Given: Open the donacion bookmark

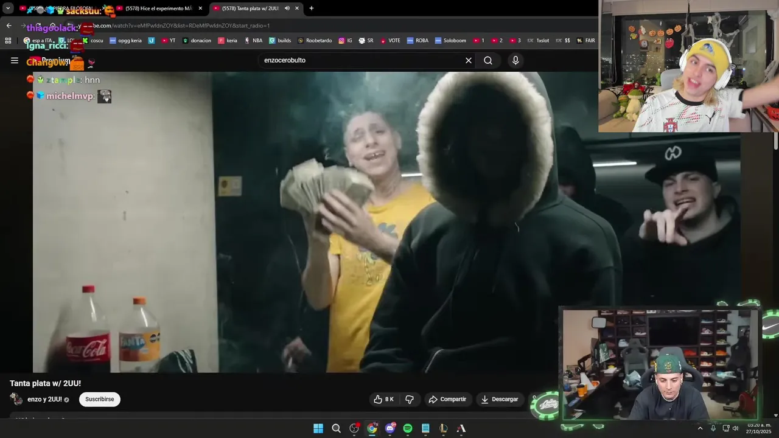Looking at the screenshot, I should (197, 41).
